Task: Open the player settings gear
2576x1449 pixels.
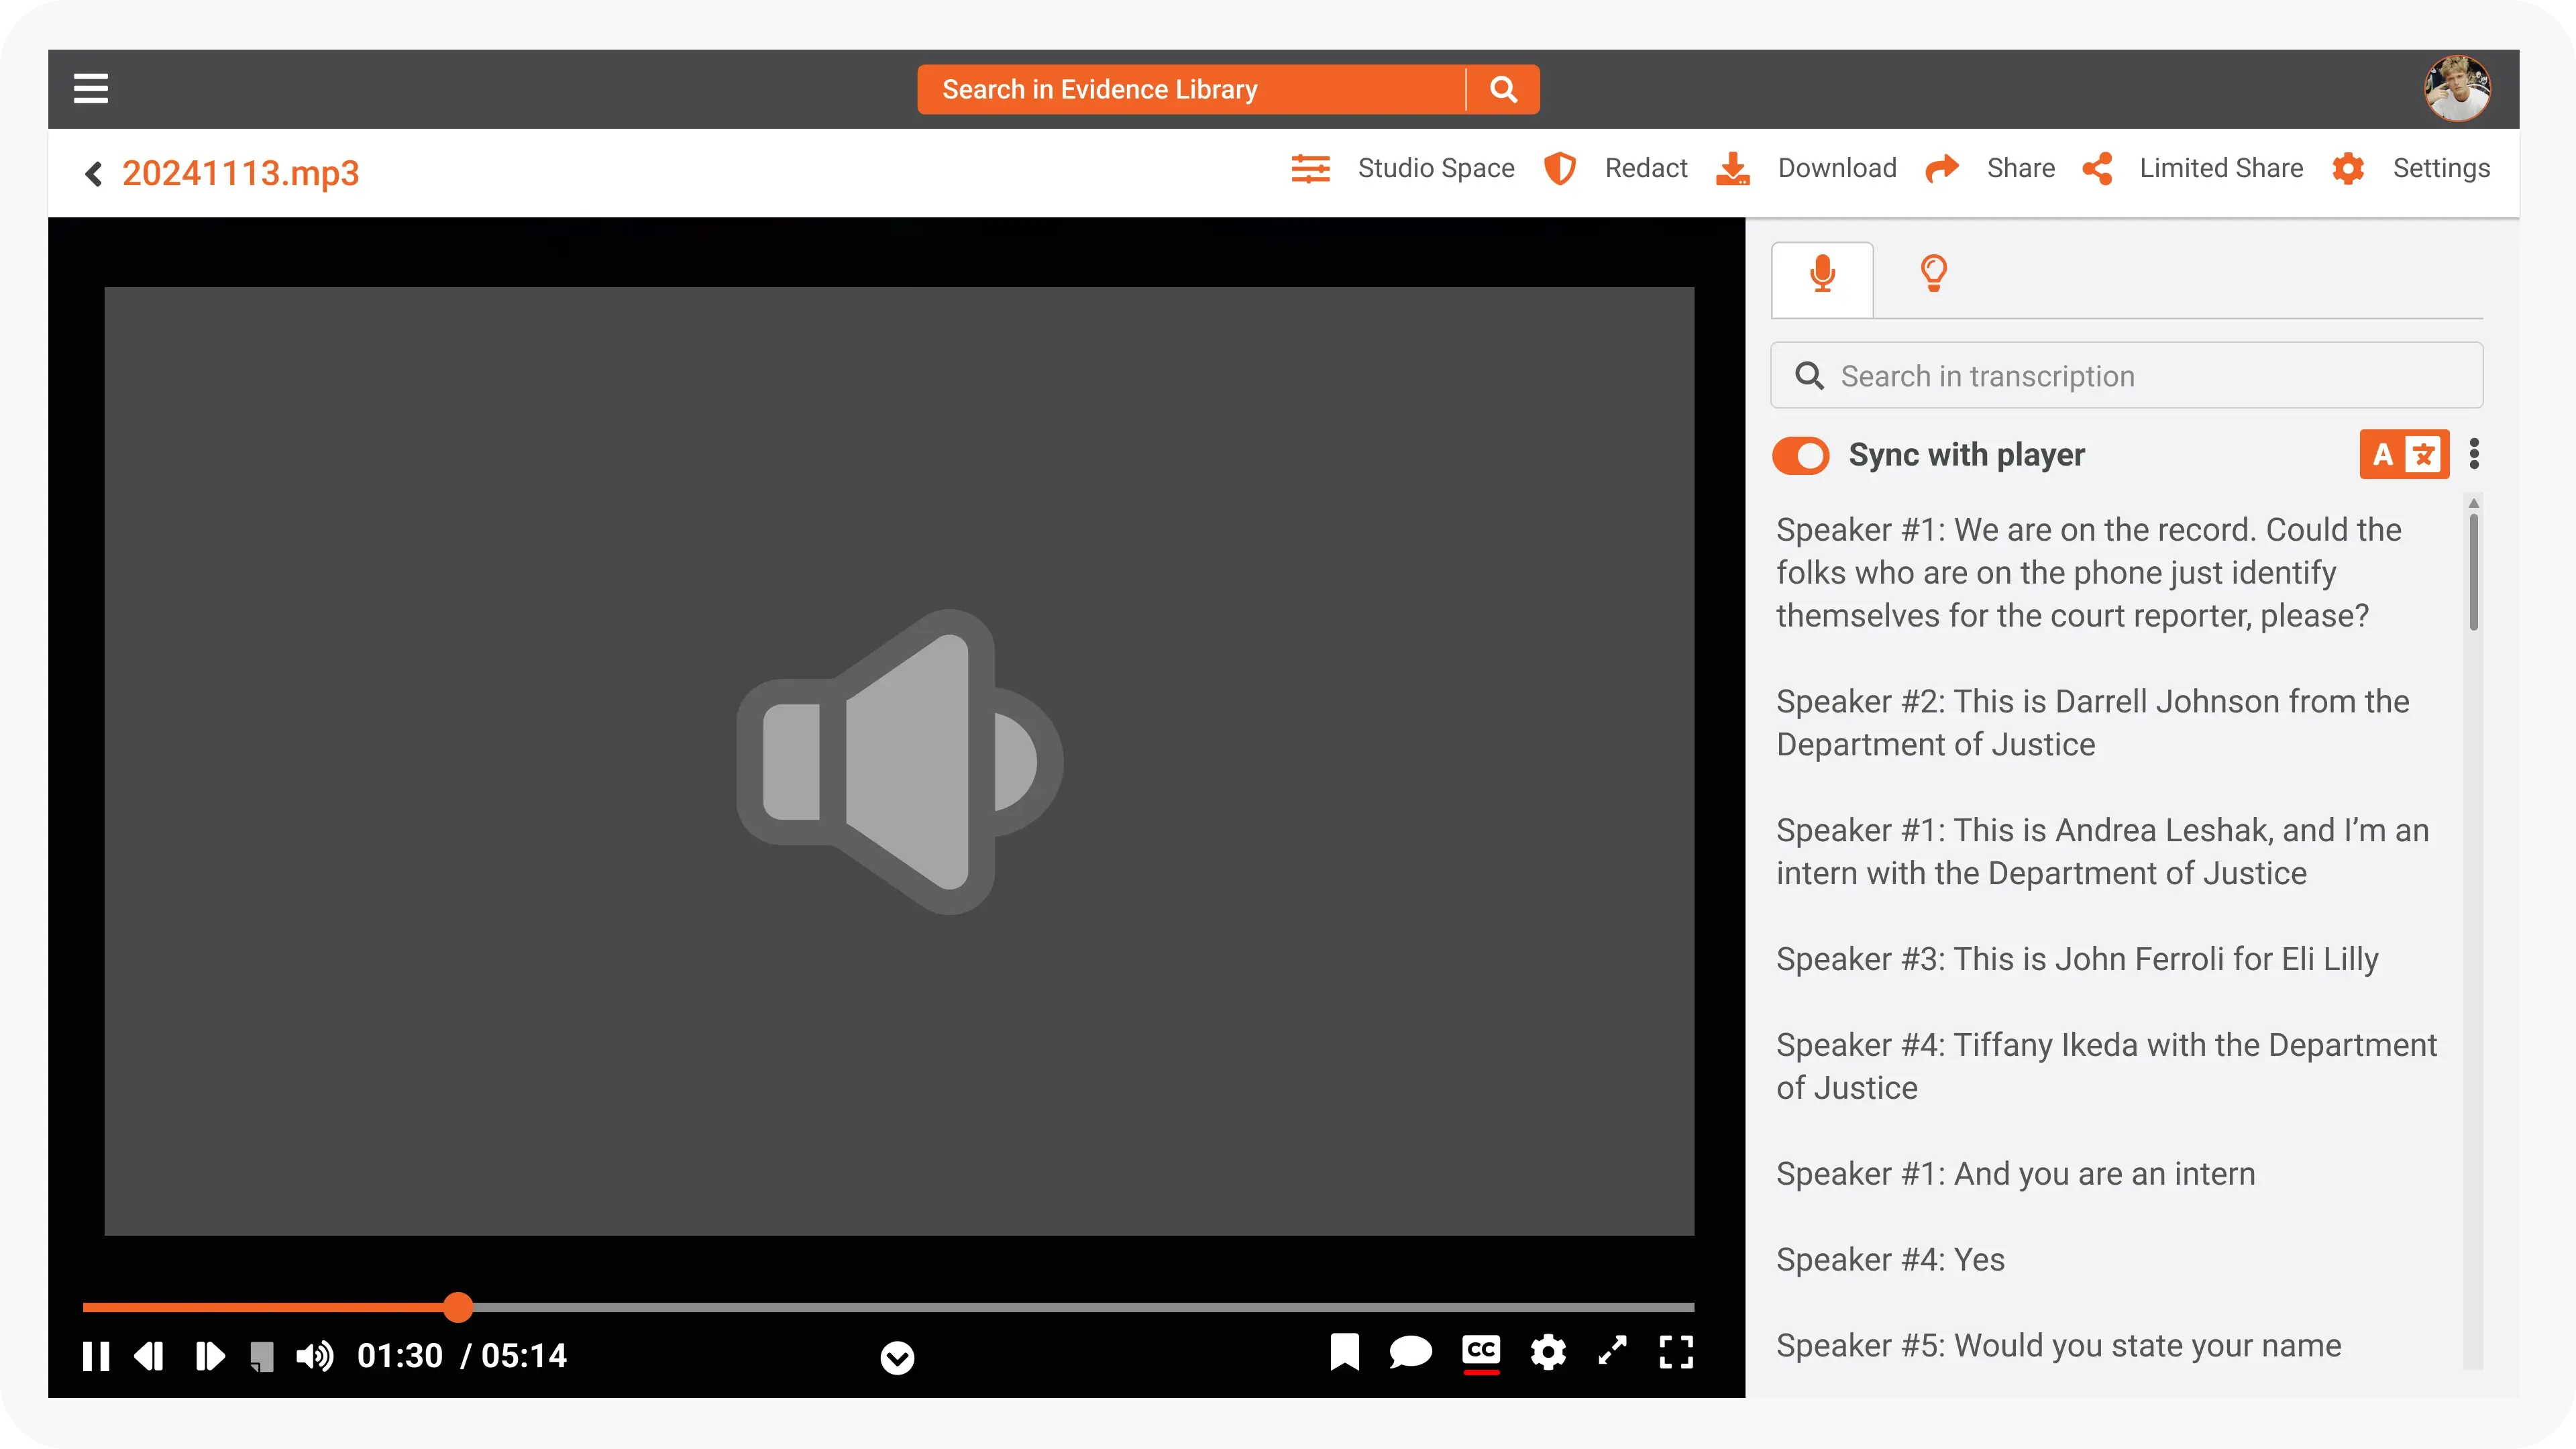Action: pyautogui.click(x=1548, y=1352)
